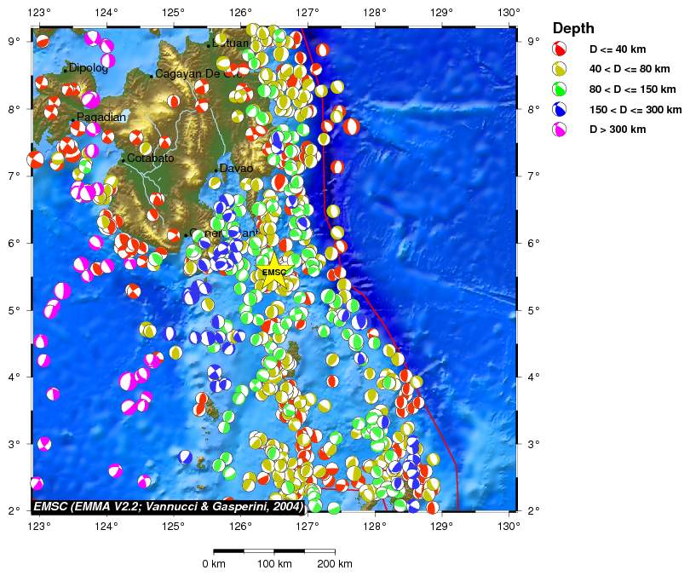Click the EMSC EMMA V2.2 citation text
690x576 pixels.
coord(169,505)
